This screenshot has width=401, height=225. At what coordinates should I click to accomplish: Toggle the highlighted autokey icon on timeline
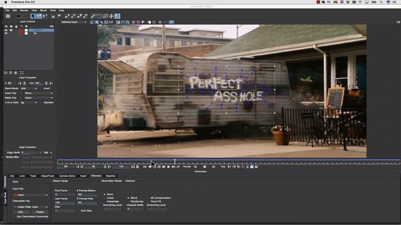pyautogui.click(x=252, y=167)
